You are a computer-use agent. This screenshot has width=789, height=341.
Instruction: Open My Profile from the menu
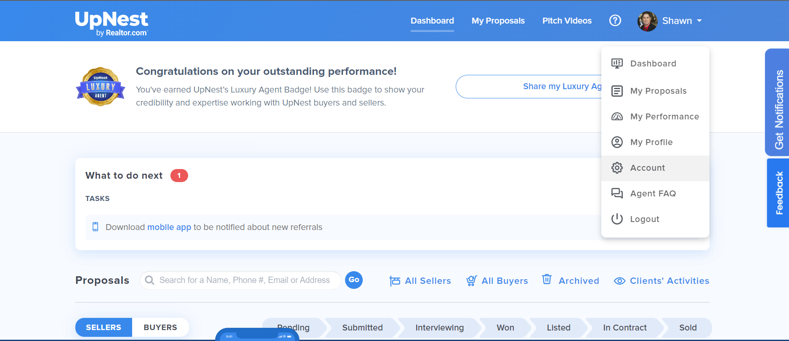[651, 142]
